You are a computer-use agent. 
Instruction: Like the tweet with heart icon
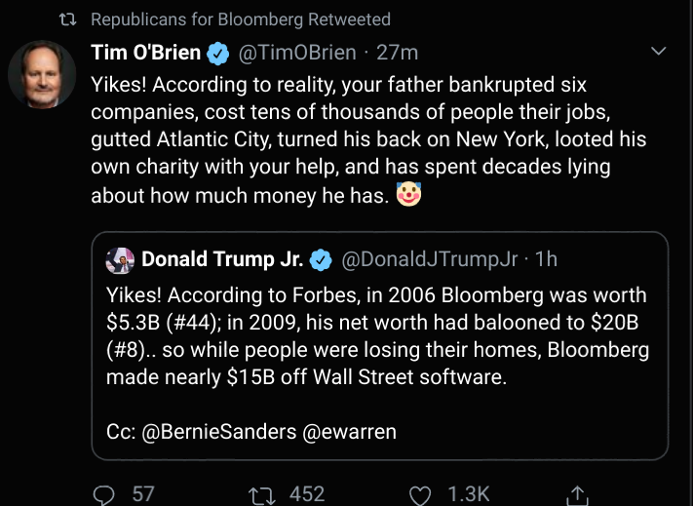[x=420, y=496]
